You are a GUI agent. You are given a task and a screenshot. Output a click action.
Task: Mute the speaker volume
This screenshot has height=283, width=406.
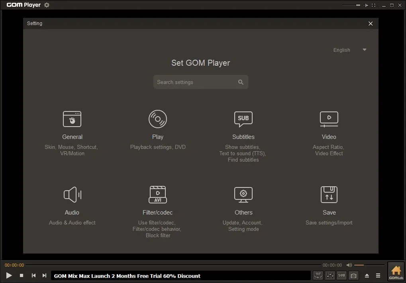coord(349,265)
